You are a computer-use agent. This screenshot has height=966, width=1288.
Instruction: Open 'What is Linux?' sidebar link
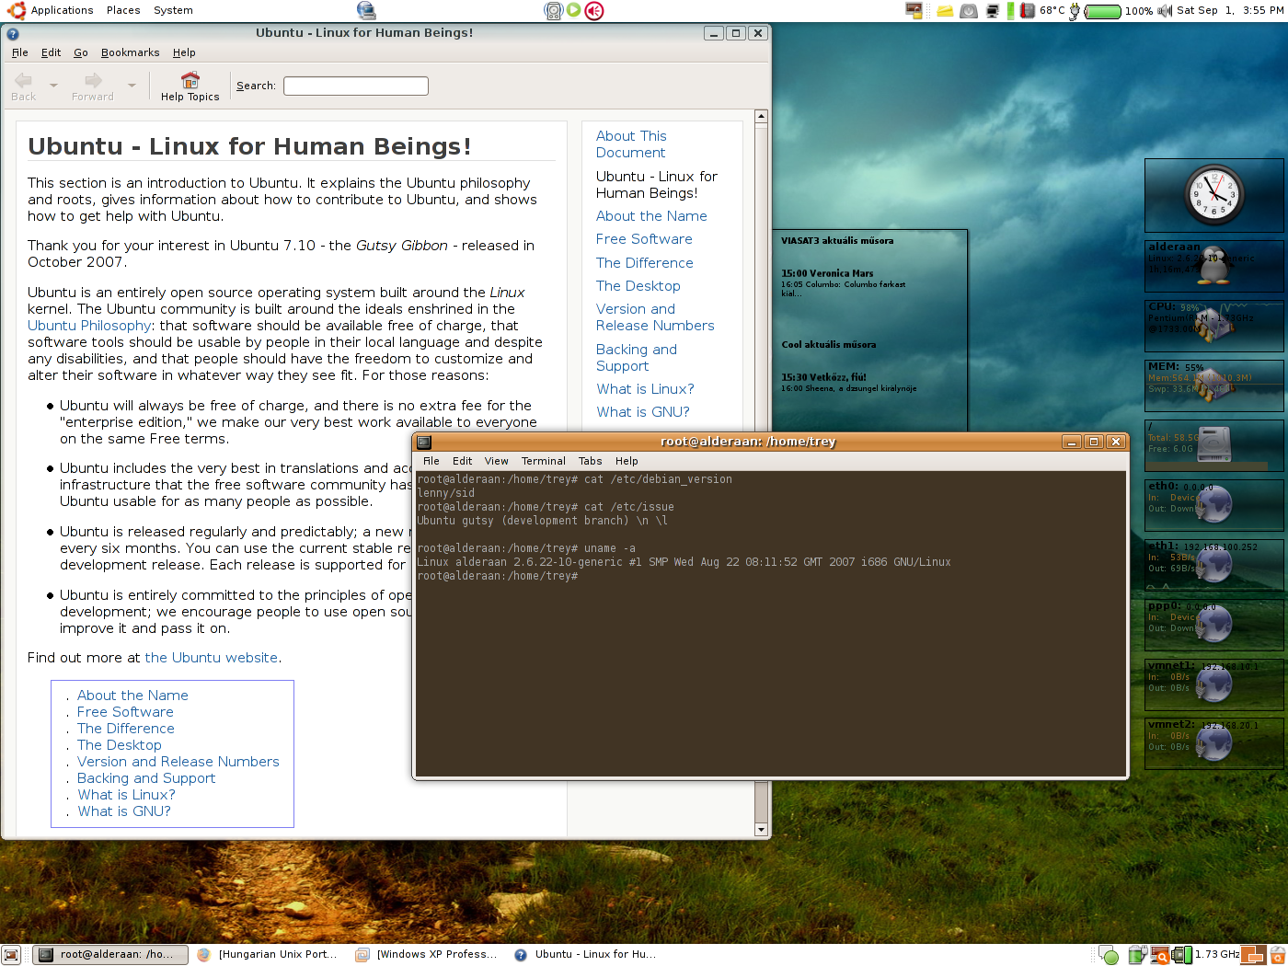pyautogui.click(x=645, y=389)
